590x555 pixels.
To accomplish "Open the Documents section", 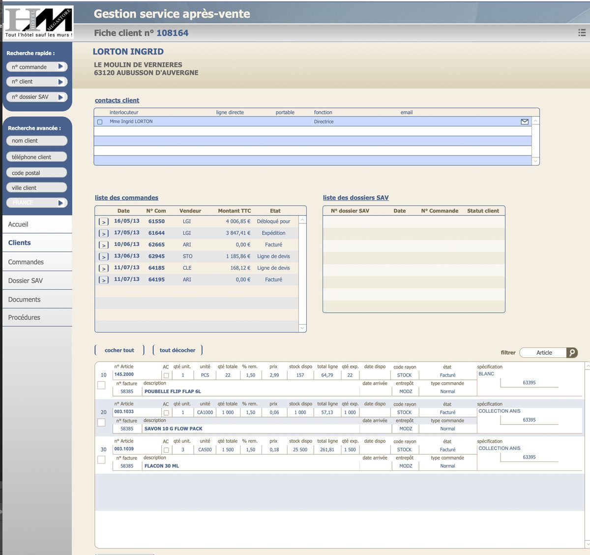I will [x=37, y=300].
